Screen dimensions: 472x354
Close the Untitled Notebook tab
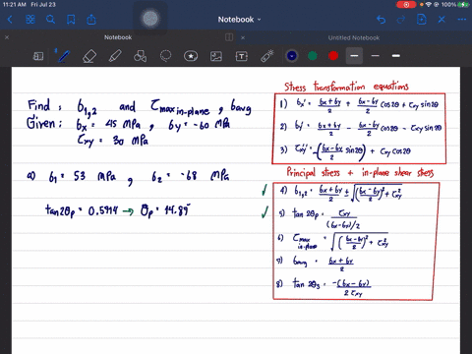coord(243,37)
